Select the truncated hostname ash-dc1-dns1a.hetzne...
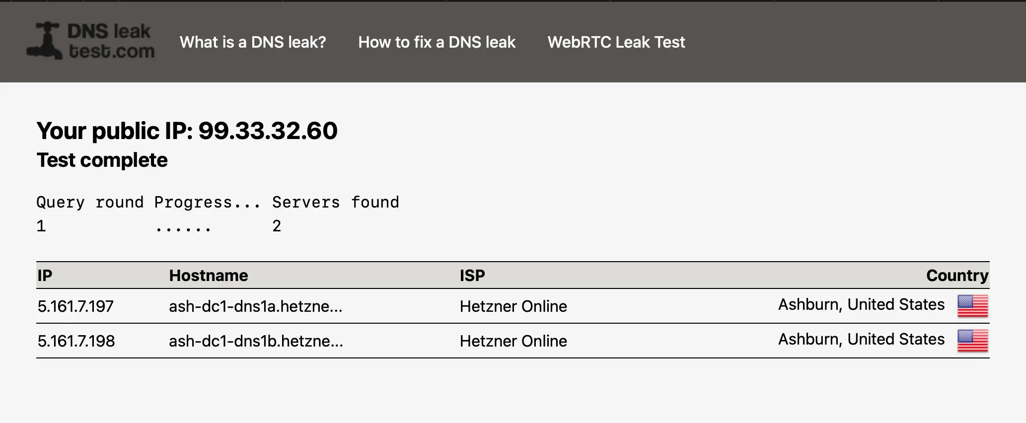1026x423 pixels. (x=256, y=306)
